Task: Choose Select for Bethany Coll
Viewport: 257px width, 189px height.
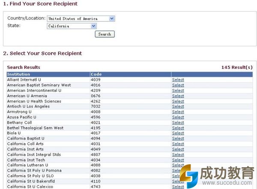Action: [178, 123]
